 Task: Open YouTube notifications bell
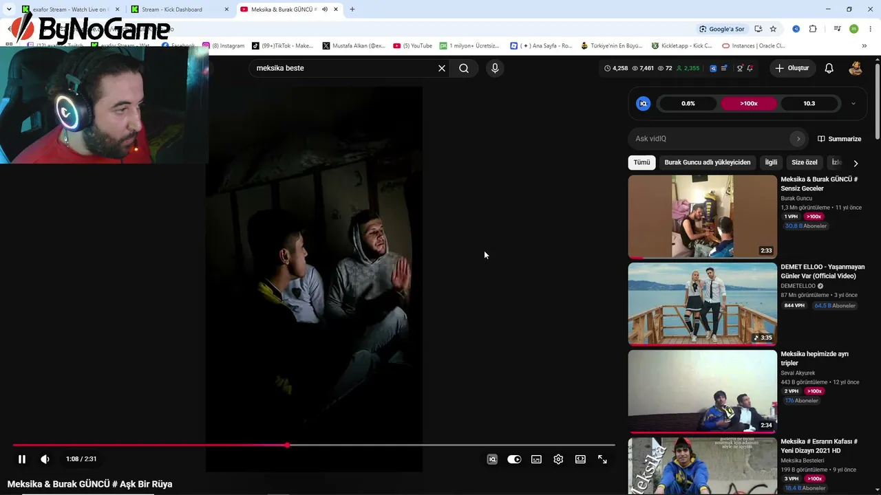point(829,68)
